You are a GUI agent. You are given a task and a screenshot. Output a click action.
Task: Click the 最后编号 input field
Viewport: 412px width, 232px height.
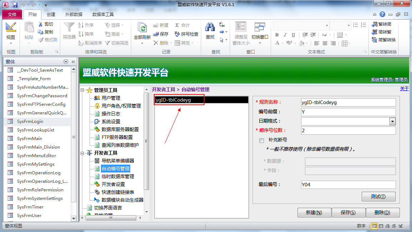[x=349, y=185]
